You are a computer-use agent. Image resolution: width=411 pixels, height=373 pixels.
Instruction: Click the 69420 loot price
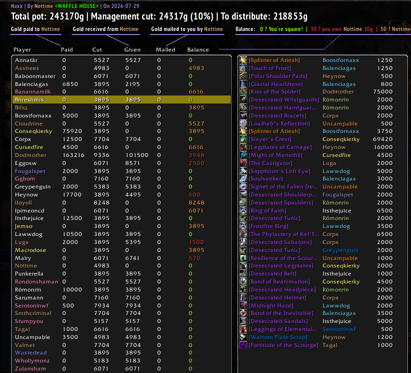pos(383,139)
